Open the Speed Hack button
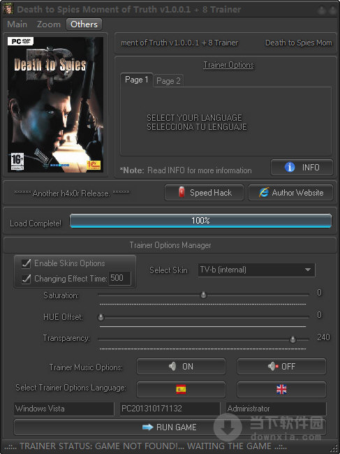The image size is (340, 454). coord(204,193)
